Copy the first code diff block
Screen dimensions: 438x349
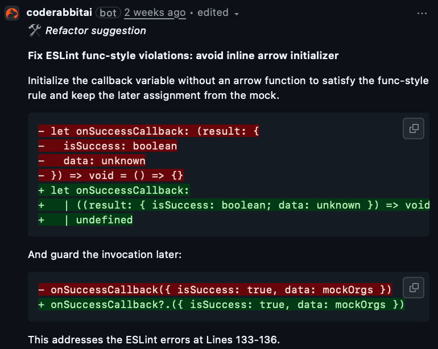click(x=414, y=128)
